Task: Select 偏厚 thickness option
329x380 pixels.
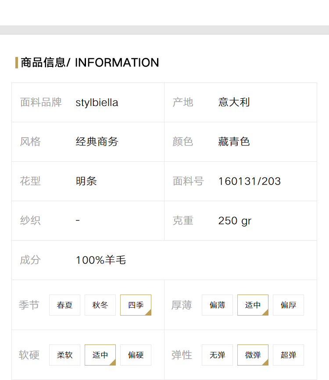Action: click(289, 305)
